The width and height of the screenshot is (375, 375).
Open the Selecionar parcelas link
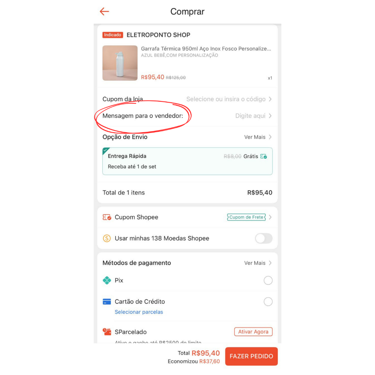click(139, 312)
